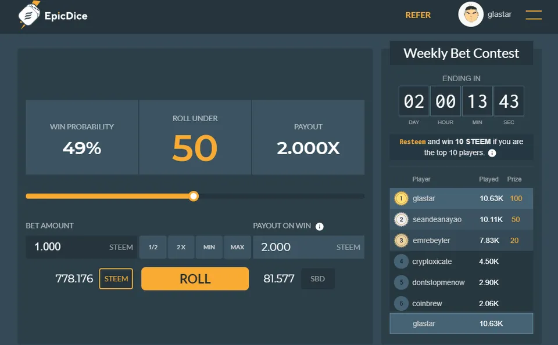Screen dimensions: 558x345
Task: Select dontstopmenow in leaderboard
Action: (438, 282)
